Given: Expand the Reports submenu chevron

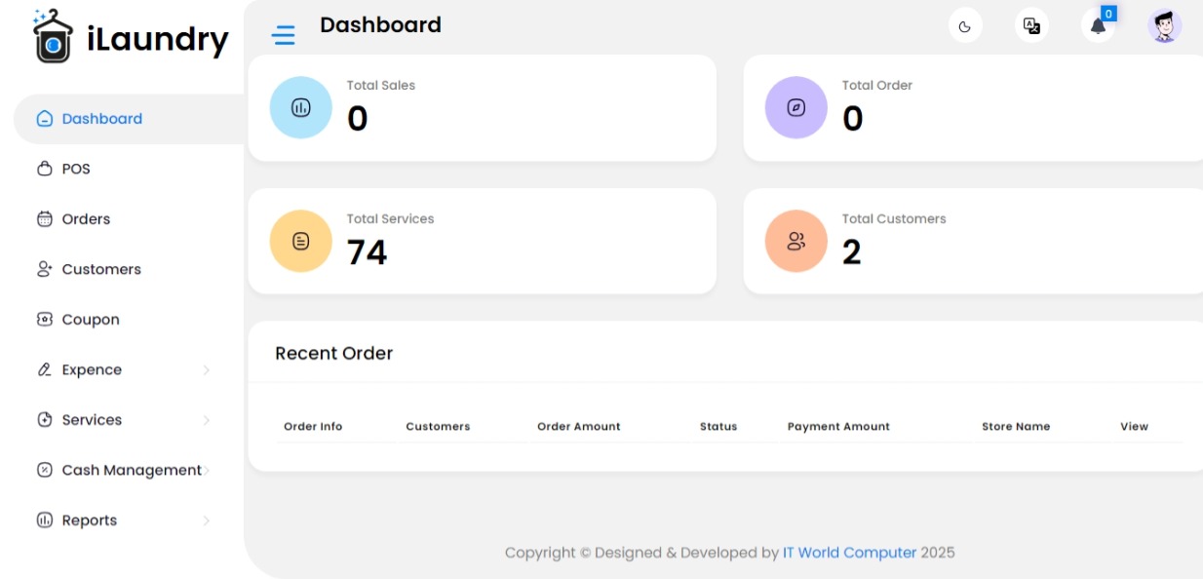Looking at the screenshot, I should tap(206, 521).
